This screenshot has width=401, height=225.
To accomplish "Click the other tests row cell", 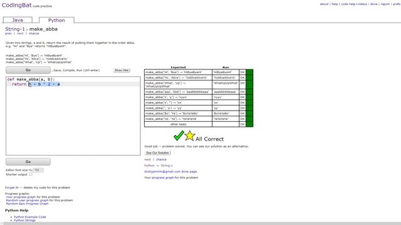I will click(178, 124).
